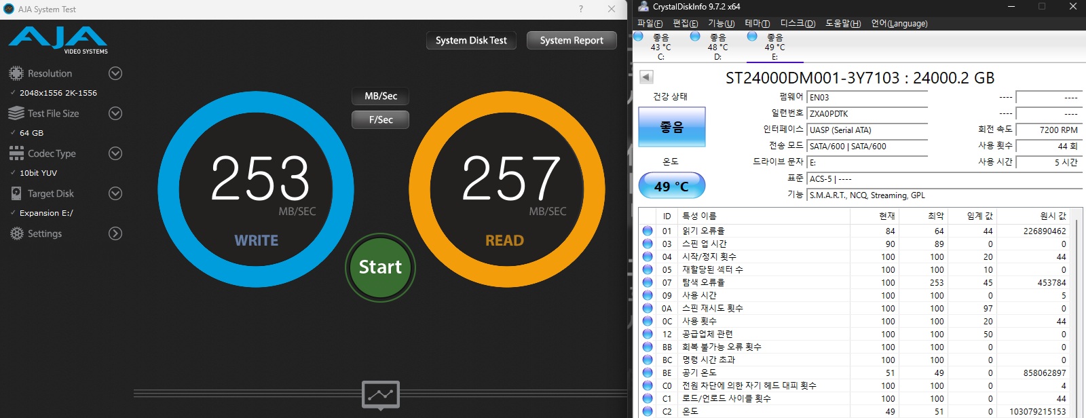
Task: Open the 테마(T) menu
Action: (757, 23)
